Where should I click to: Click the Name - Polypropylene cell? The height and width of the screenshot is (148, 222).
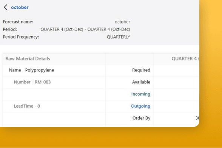pyautogui.click(x=31, y=70)
